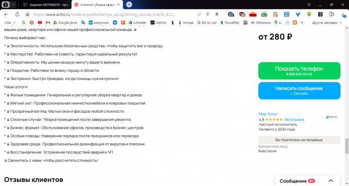Click Написать сообщение button
The height and width of the screenshot is (186, 349).
299,90
